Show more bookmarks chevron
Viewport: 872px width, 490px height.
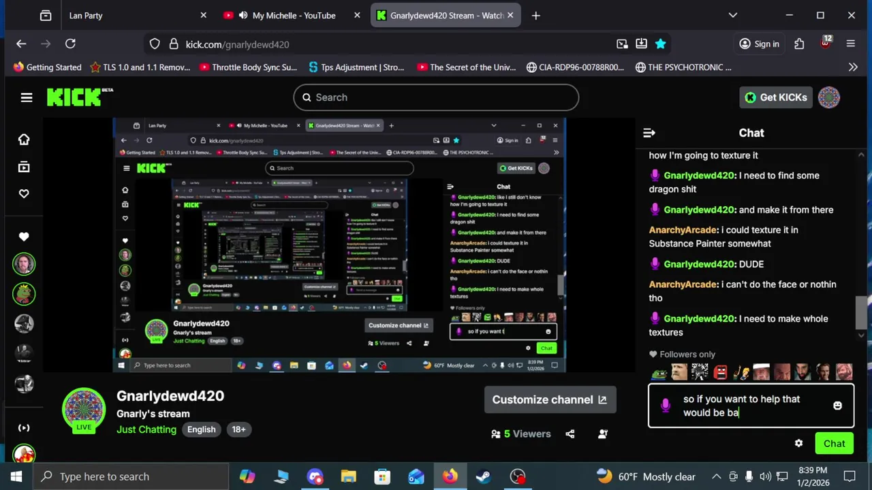tap(853, 67)
